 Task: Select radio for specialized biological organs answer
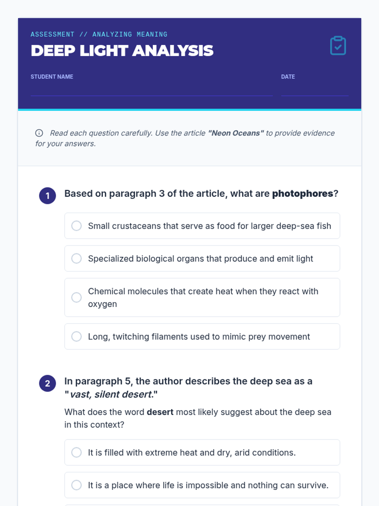coord(76,258)
